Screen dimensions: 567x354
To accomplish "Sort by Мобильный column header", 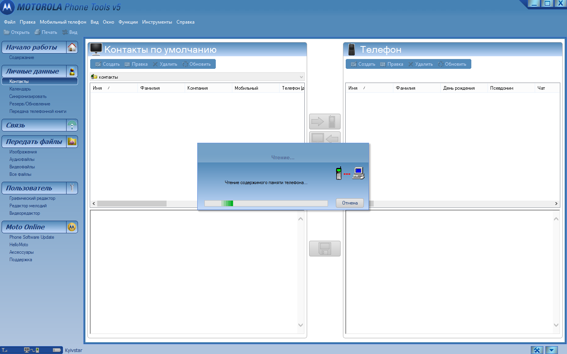I will pyautogui.click(x=256, y=88).
